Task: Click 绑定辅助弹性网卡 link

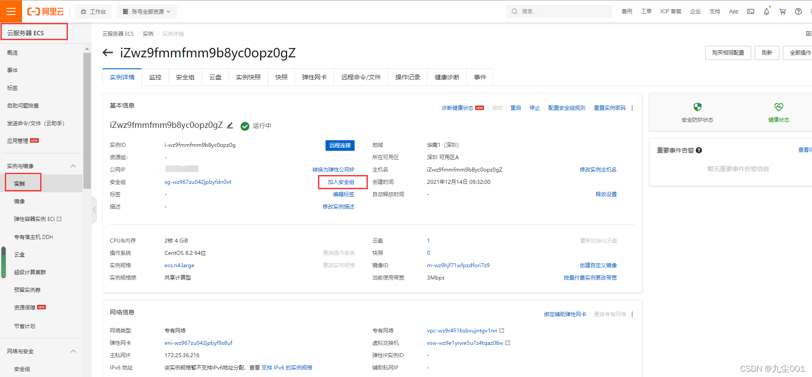Action: (x=565, y=314)
